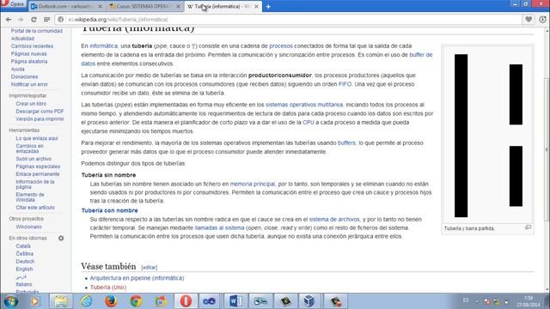The height and width of the screenshot is (309, 550).
Task: Click the page vertical scrollbar thumb
Action: (x=547, y=149)
